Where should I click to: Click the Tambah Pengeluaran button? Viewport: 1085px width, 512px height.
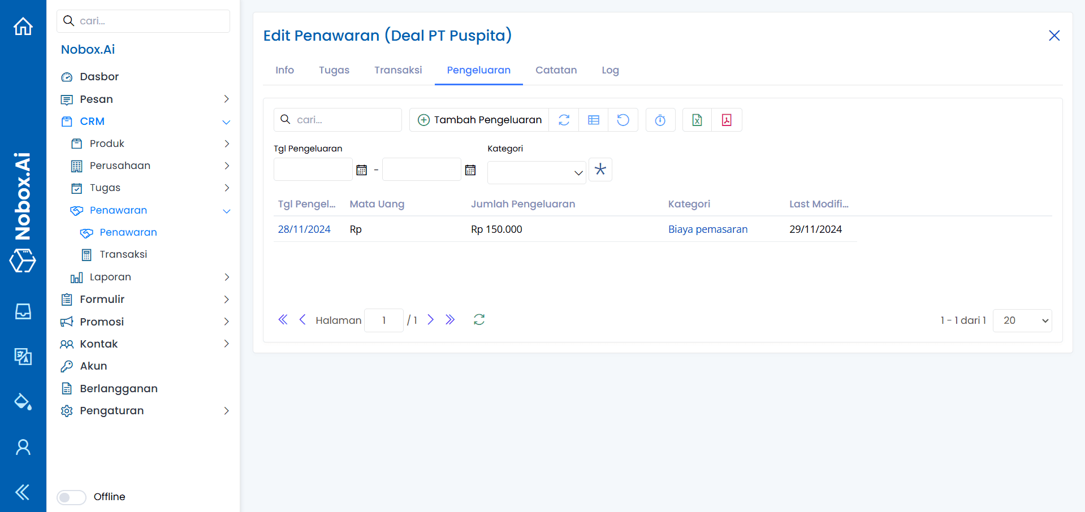[x=478, y=120]
